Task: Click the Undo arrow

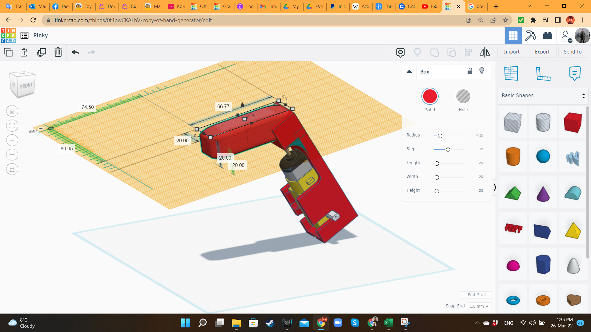Action: (x=75, y=52)
